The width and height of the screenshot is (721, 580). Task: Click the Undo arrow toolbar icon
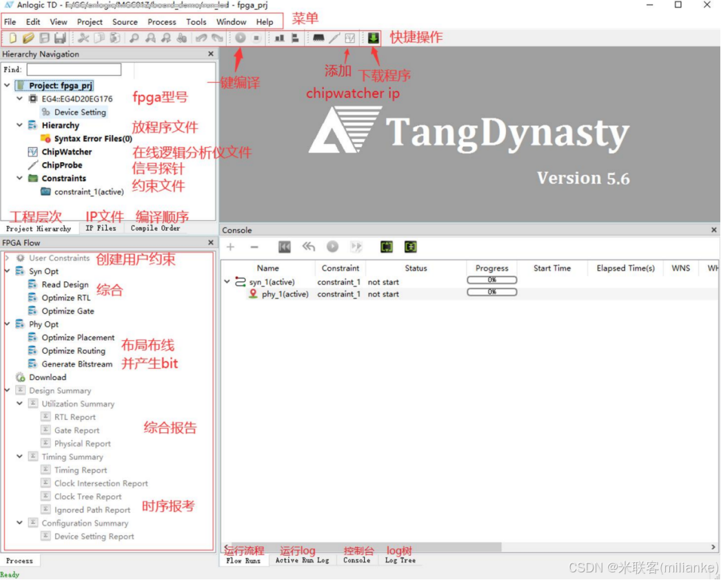(201, 38)
